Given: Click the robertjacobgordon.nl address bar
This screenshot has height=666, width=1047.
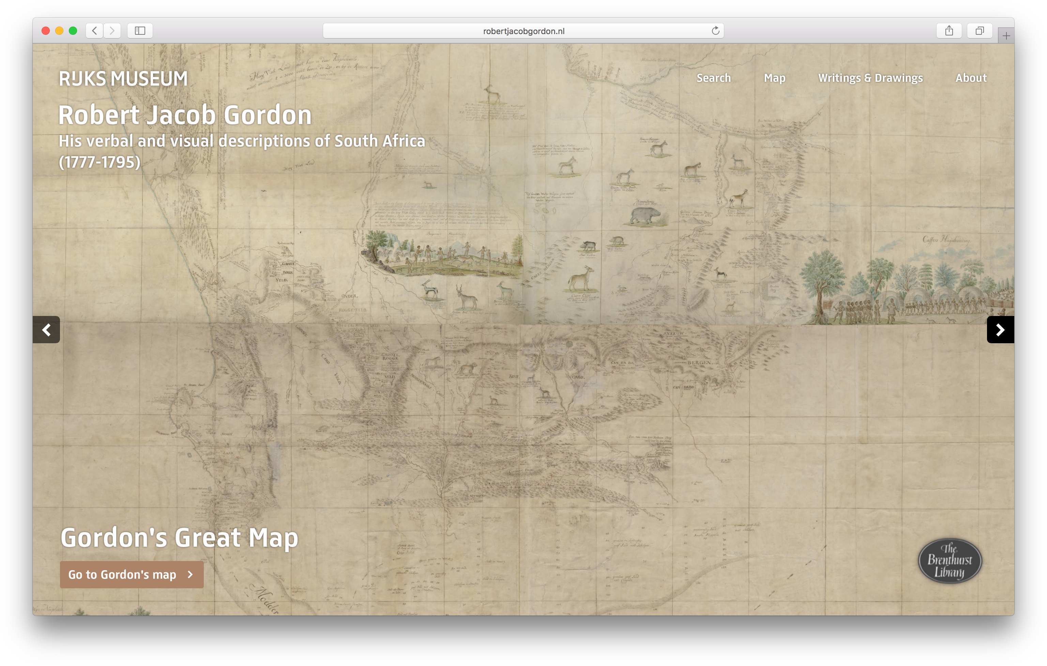Looking at the screenshot, I should [x=523, y=31].
